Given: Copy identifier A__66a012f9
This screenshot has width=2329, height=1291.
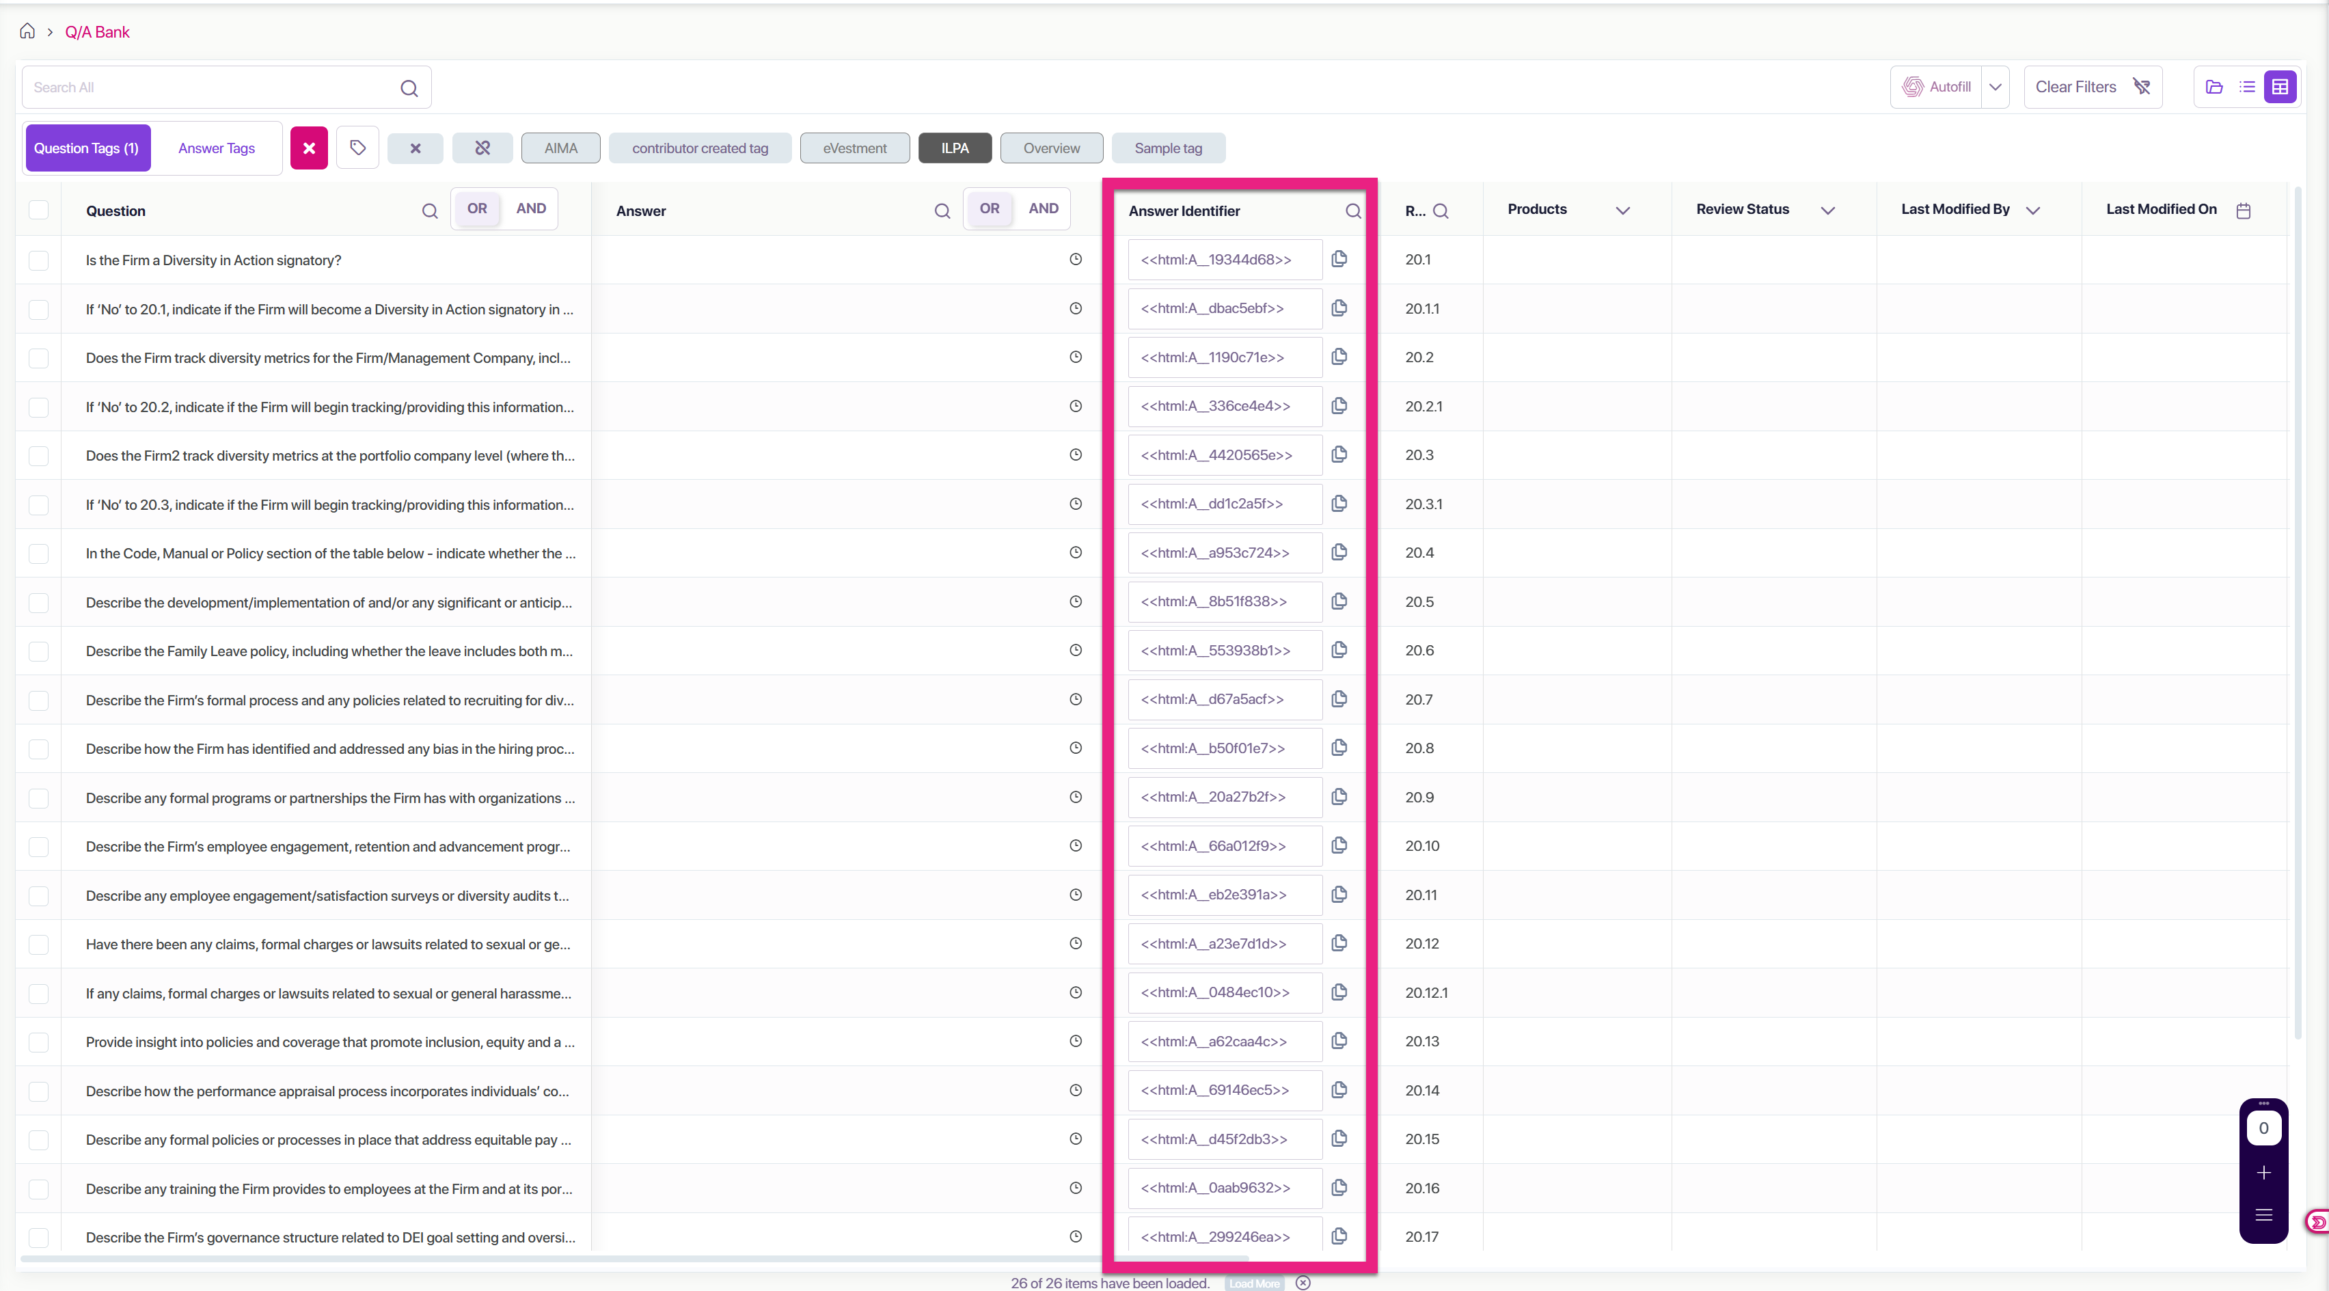Looking at the screenshot, I should [x=1339, y=845].
